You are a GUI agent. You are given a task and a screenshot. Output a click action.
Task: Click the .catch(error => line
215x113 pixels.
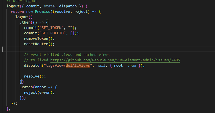[x=38, y=87]
